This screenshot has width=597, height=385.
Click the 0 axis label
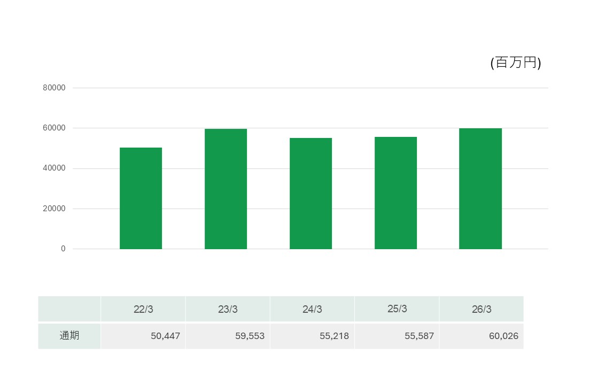tap(63, 249)
